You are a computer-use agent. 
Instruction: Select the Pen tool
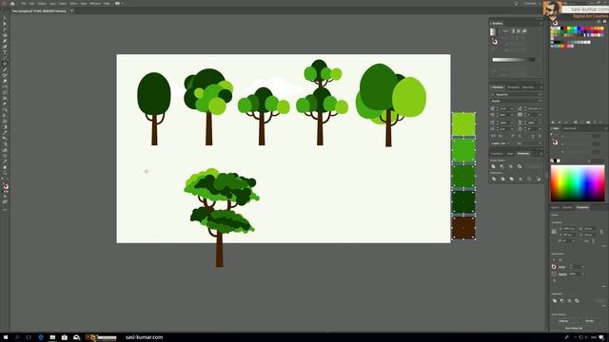coord(5,41)
